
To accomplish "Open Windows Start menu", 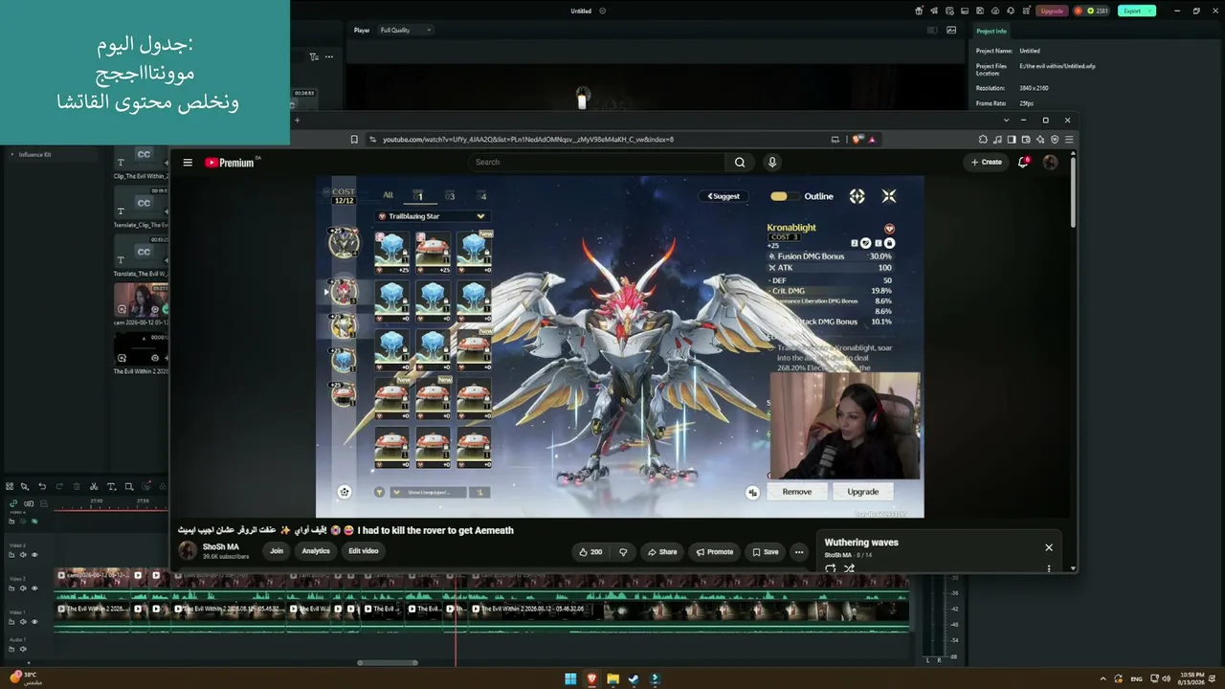I will click(570, 679).
